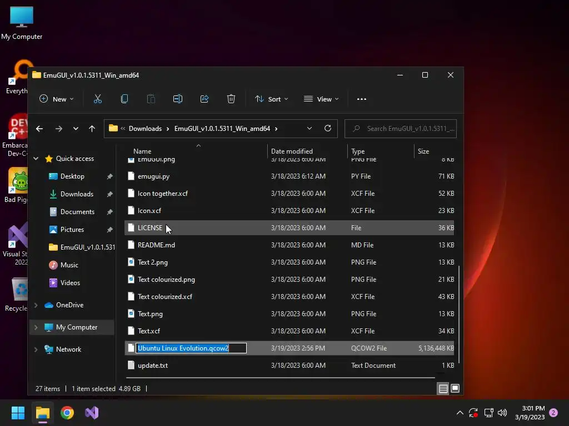Open Music in navigation pane
This screenshot has height=426, width=569.
point(69,265)
